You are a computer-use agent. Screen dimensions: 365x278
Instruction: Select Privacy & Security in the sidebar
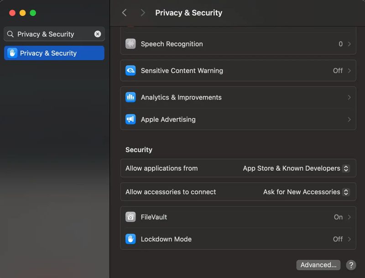coord(54,53)
